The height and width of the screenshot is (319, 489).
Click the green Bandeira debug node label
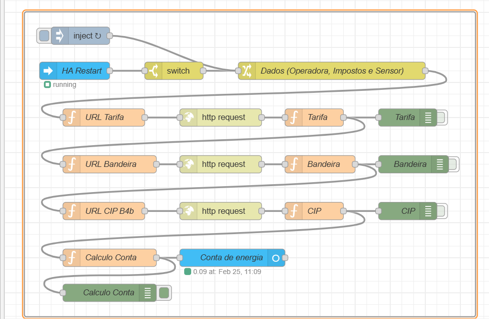410,164
